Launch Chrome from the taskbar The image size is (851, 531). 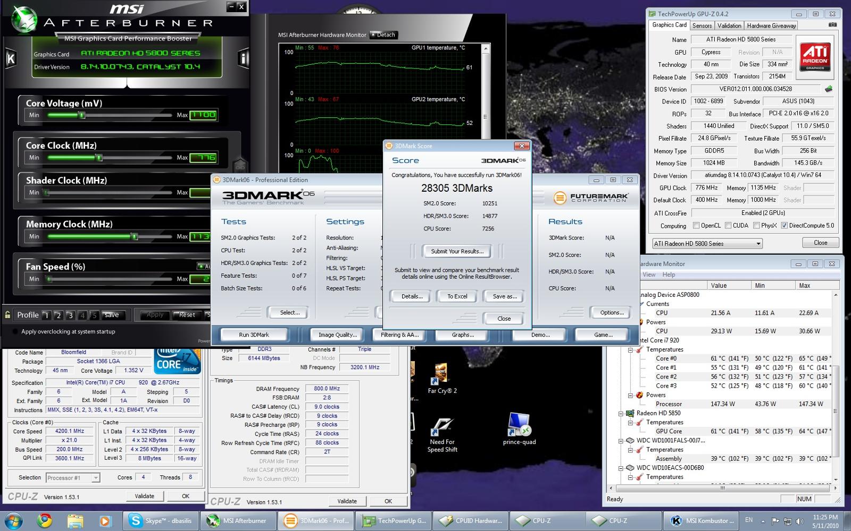[x=44, y=520]
